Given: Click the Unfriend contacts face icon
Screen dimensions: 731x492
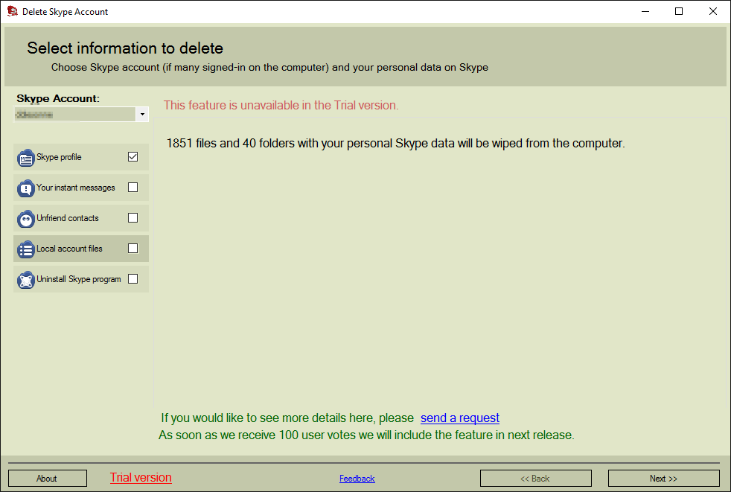Looking at the screenshot, I should coord(26,219).
